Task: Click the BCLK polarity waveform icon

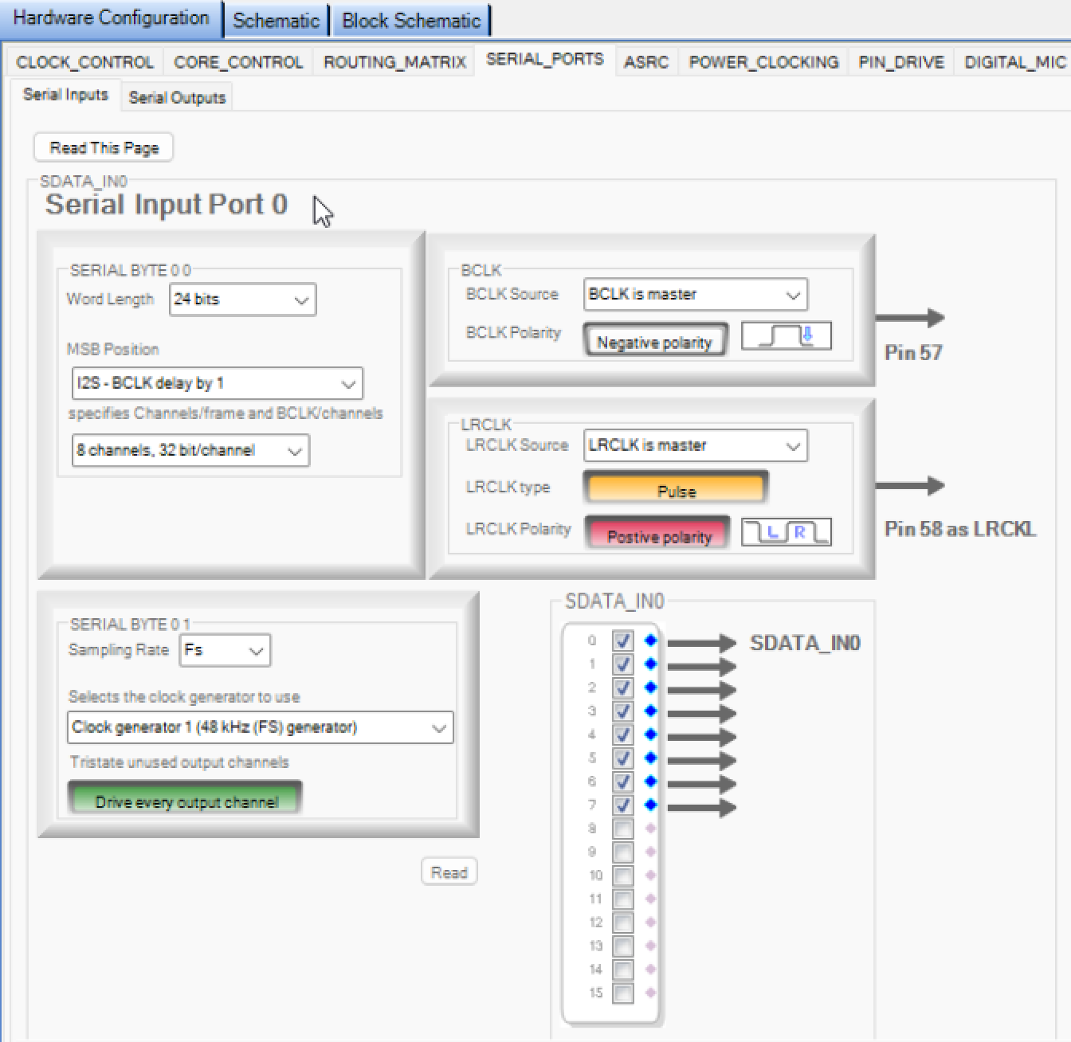Action: [786, 335]
